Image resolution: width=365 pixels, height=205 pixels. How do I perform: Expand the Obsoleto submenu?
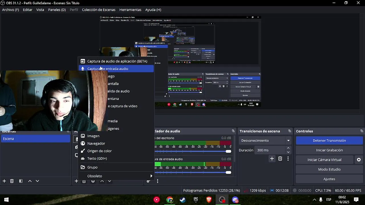116,176
